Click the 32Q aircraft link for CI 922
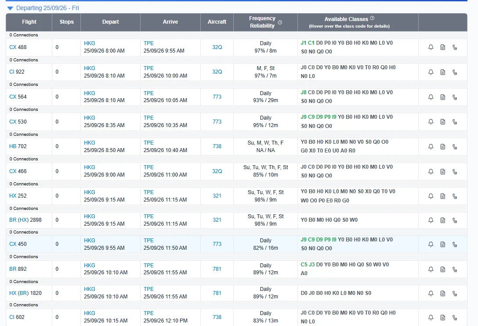The width and height of the screenshot is (478, 326). coord(217,72)
